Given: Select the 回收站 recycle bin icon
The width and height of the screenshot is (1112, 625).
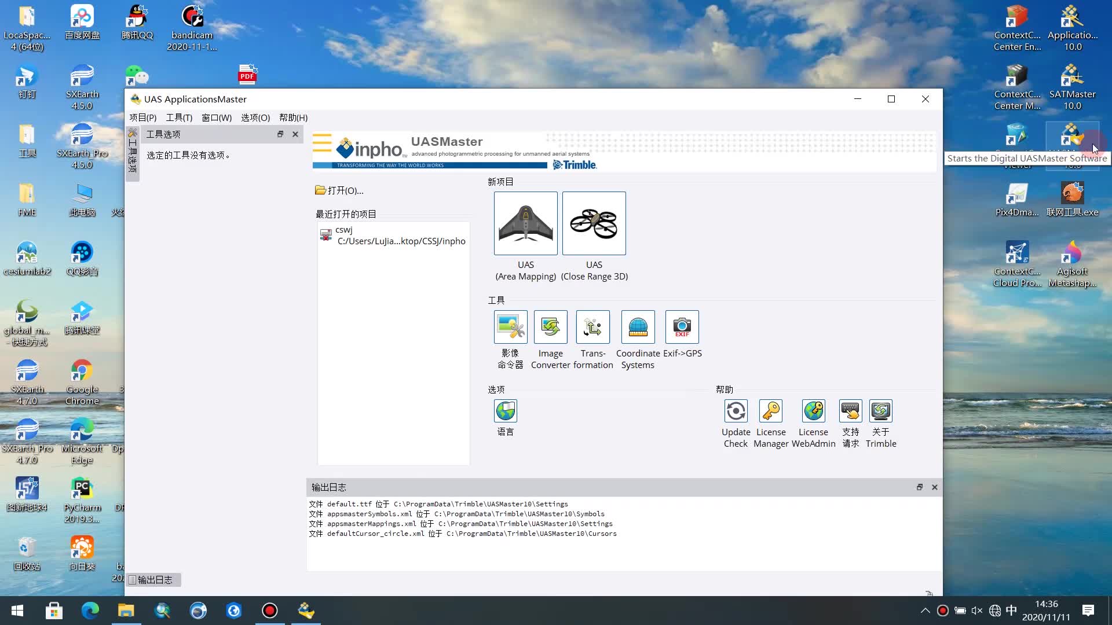Looking at the screenshot, I should coord(27,553).
